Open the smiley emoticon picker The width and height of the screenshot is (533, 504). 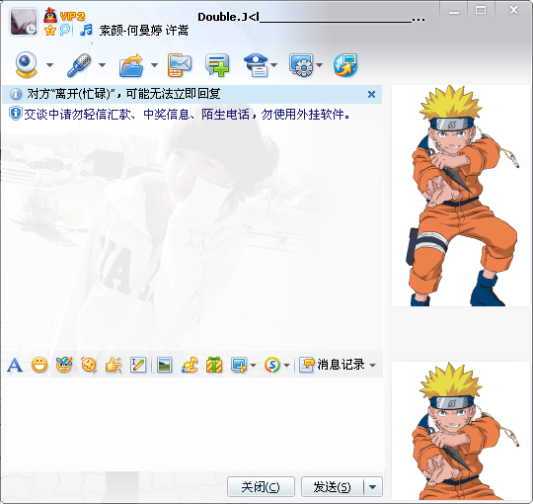[39, 366]
